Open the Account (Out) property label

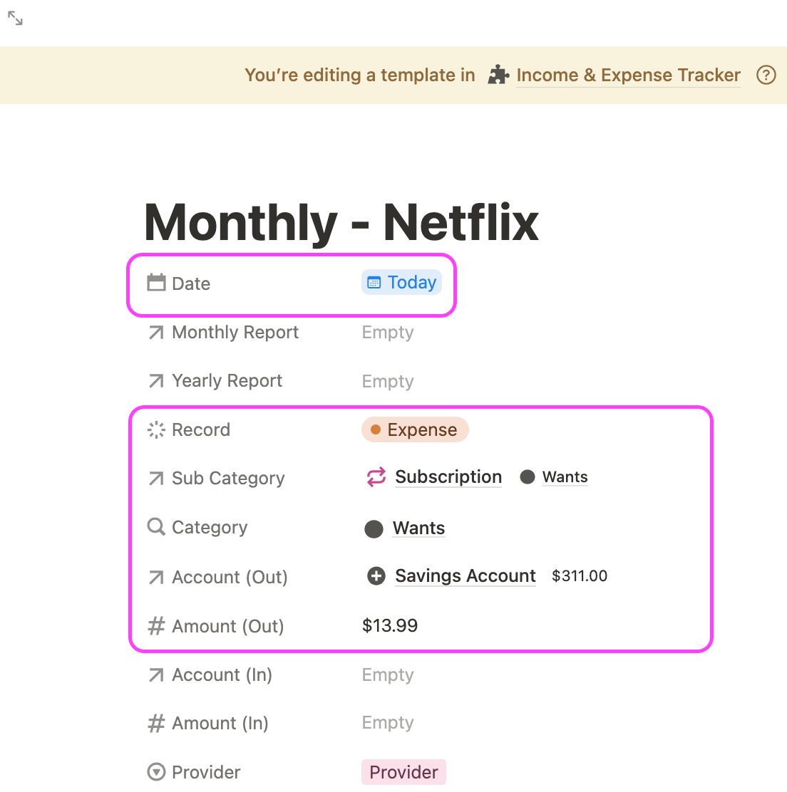tap(230, 577)
